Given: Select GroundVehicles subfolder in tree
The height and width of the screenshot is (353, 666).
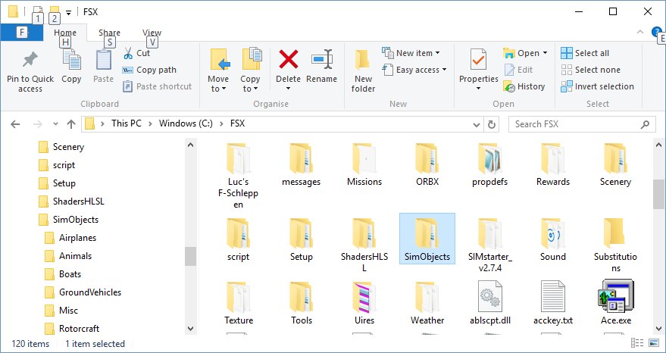Looking at the screenshot, I should [x=83, y=292].
